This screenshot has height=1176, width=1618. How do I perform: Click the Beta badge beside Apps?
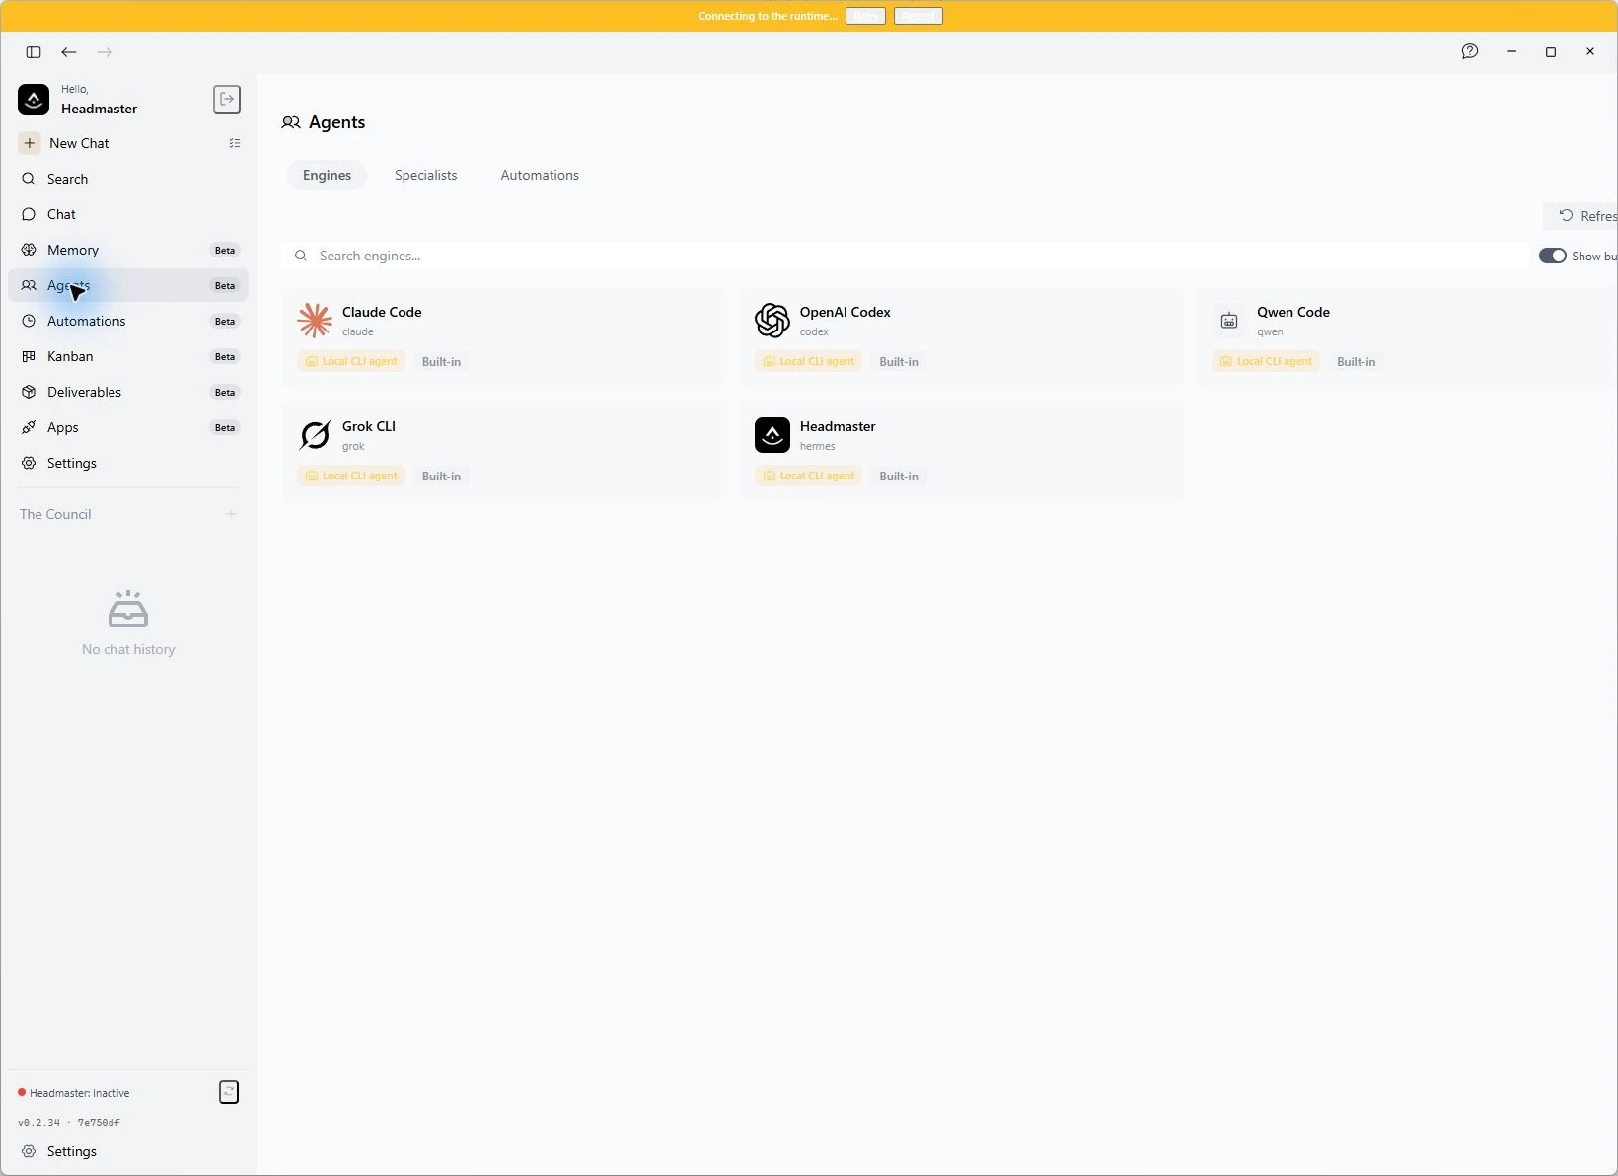point(225,427)
